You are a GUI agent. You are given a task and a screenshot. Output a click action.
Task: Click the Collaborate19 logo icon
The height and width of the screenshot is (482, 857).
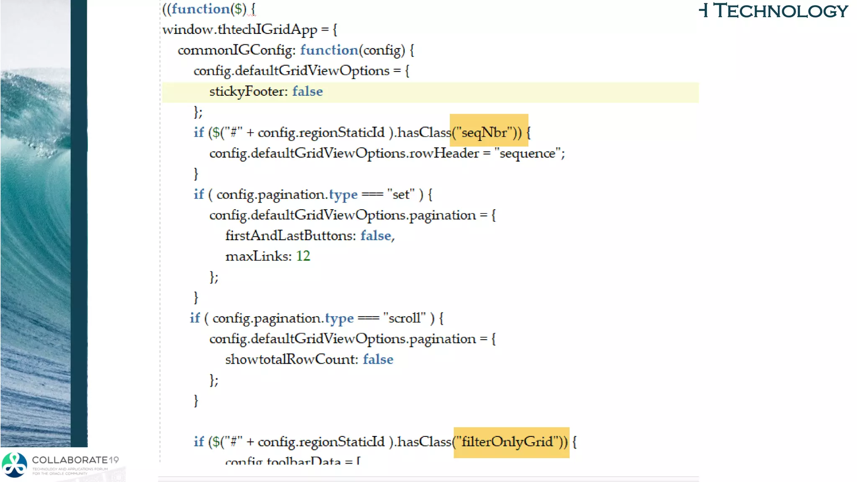tap(14, 465)
